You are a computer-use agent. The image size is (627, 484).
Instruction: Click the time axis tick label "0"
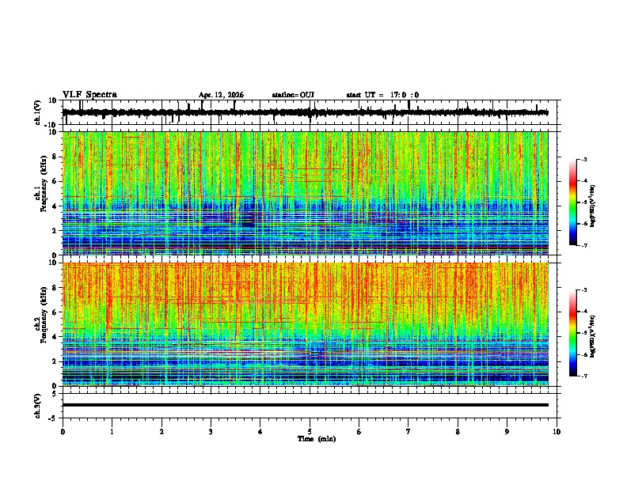point(63,432)
